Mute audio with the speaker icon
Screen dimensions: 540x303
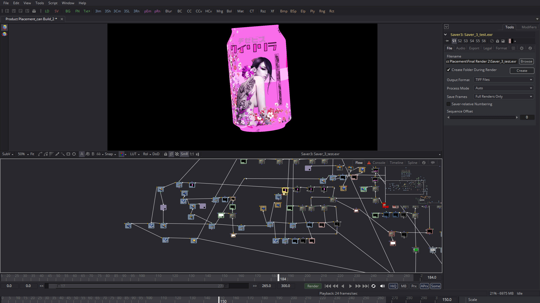pyautogui.click(x=382, y=286)
